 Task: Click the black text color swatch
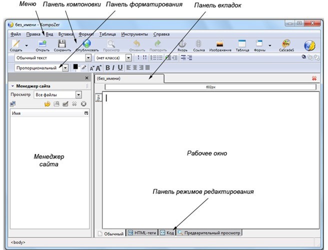tap(75, 66)
